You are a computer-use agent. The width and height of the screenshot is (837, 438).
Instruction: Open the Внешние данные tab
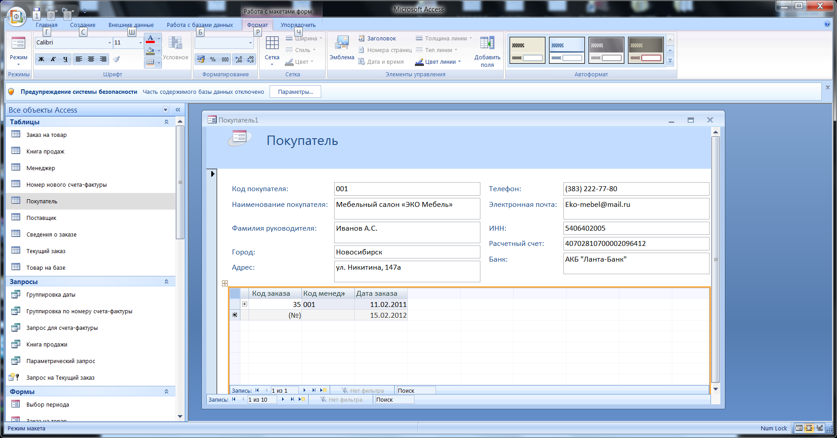point(131,25)
